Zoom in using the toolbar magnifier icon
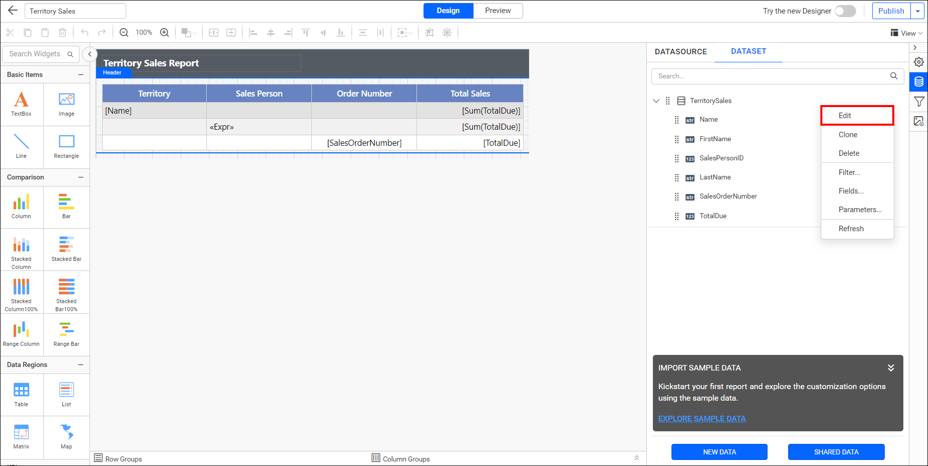Viewport: 928px width, 466px height. [164, 32]
